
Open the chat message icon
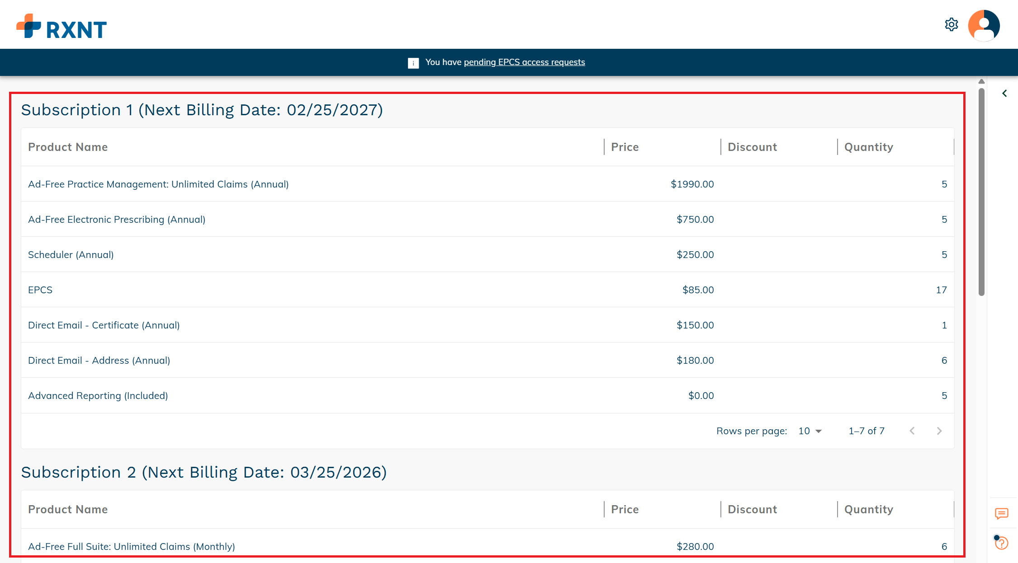pyautogui.click(x=1001, y=513)
